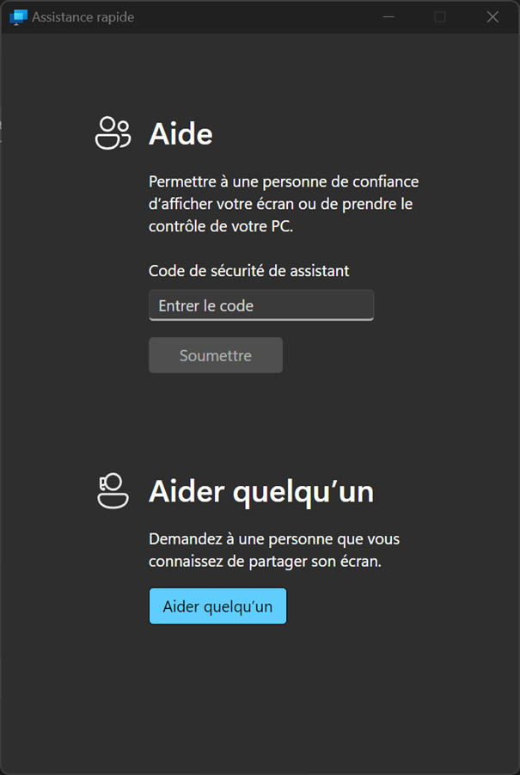Screen dimensions: 520x775
Task: Click the headset person icon beside Aider quelqu'un
Action: tap(113, 491)
